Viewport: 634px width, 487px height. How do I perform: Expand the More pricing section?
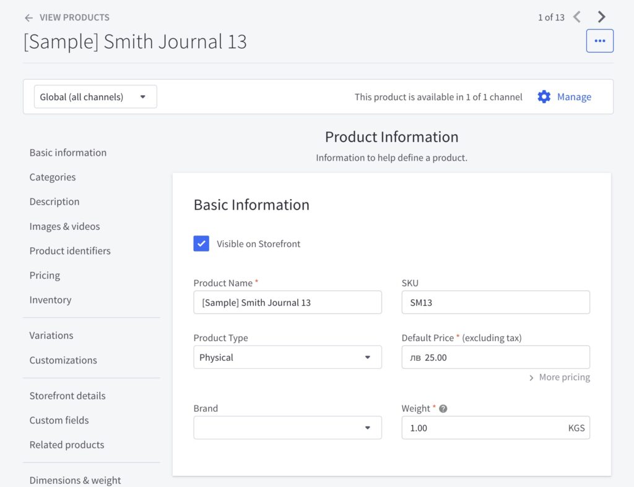[x=559, y=377]
